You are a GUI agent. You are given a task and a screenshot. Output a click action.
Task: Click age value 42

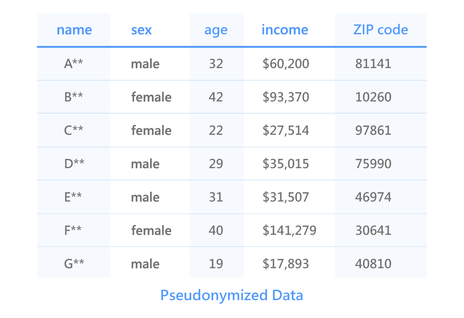coord(216,97)
